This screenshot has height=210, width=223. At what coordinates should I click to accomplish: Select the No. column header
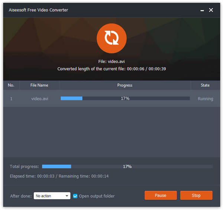11,85
